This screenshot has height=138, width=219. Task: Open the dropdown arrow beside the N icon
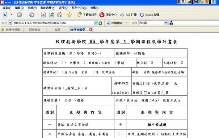pos(12,15)
